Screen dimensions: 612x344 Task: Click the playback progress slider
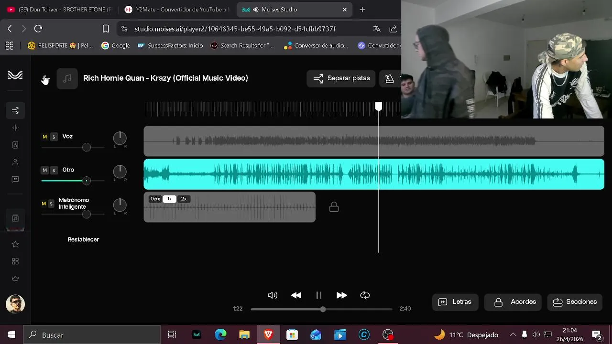pyautogui.click(x=321, y=309)
